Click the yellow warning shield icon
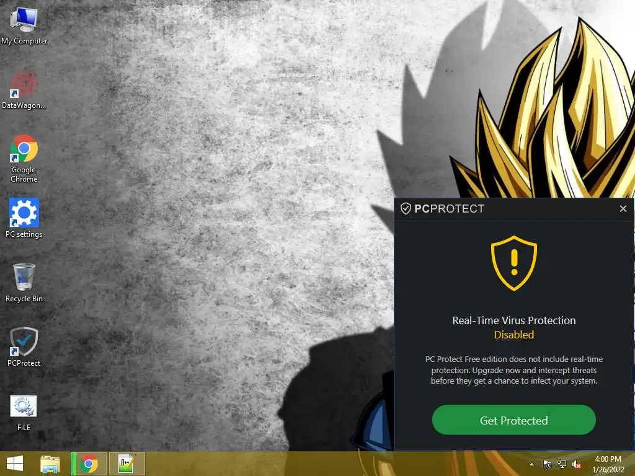The width and height of the screenshot is (635, 476). (514, 263)
